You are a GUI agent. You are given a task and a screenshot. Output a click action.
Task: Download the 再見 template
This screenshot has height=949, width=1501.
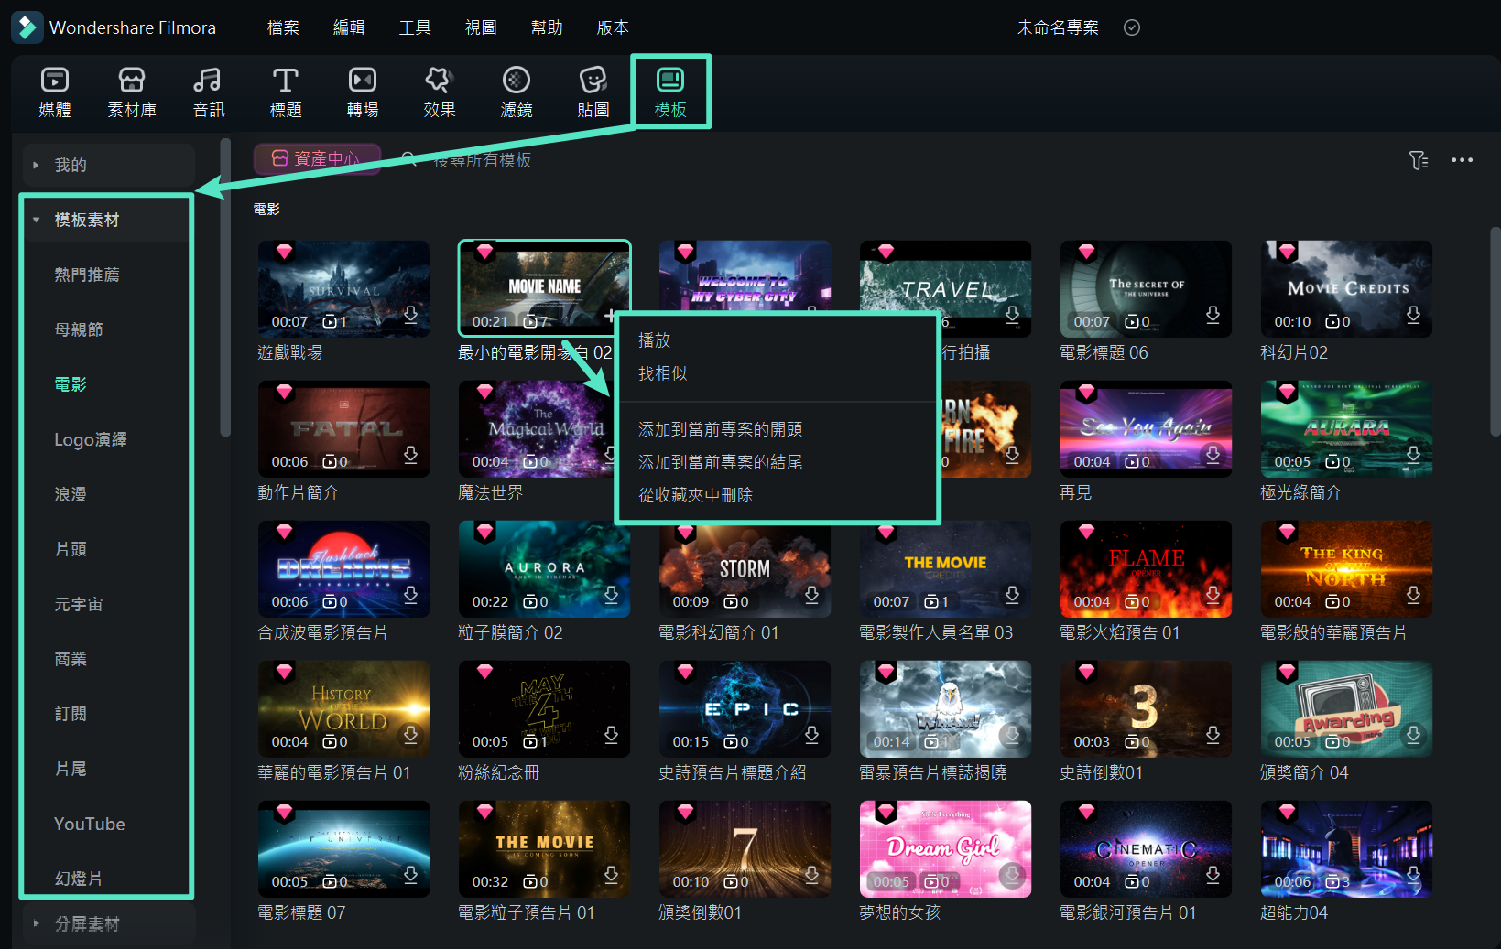pyautogui.click(x=1213, y=455)
